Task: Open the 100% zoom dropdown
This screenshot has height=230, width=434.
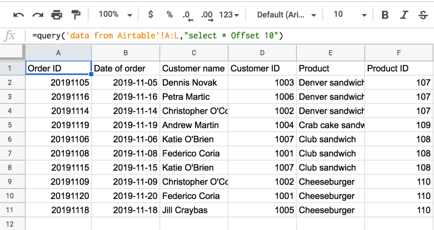Action: 115,14
